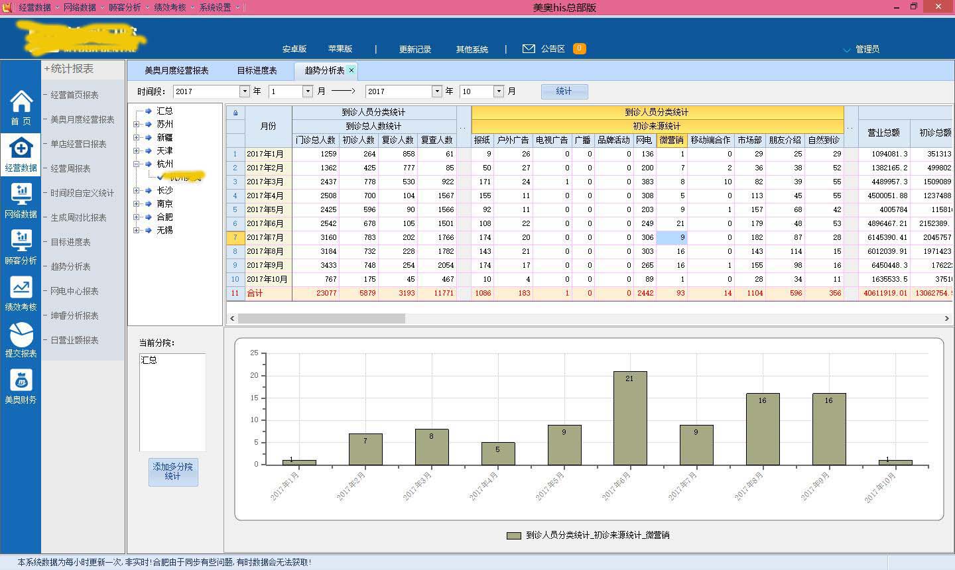This screenshot has height=570, width=955.
Task: Open the 绩效考核 chart icon
Action: click(21, 288)
